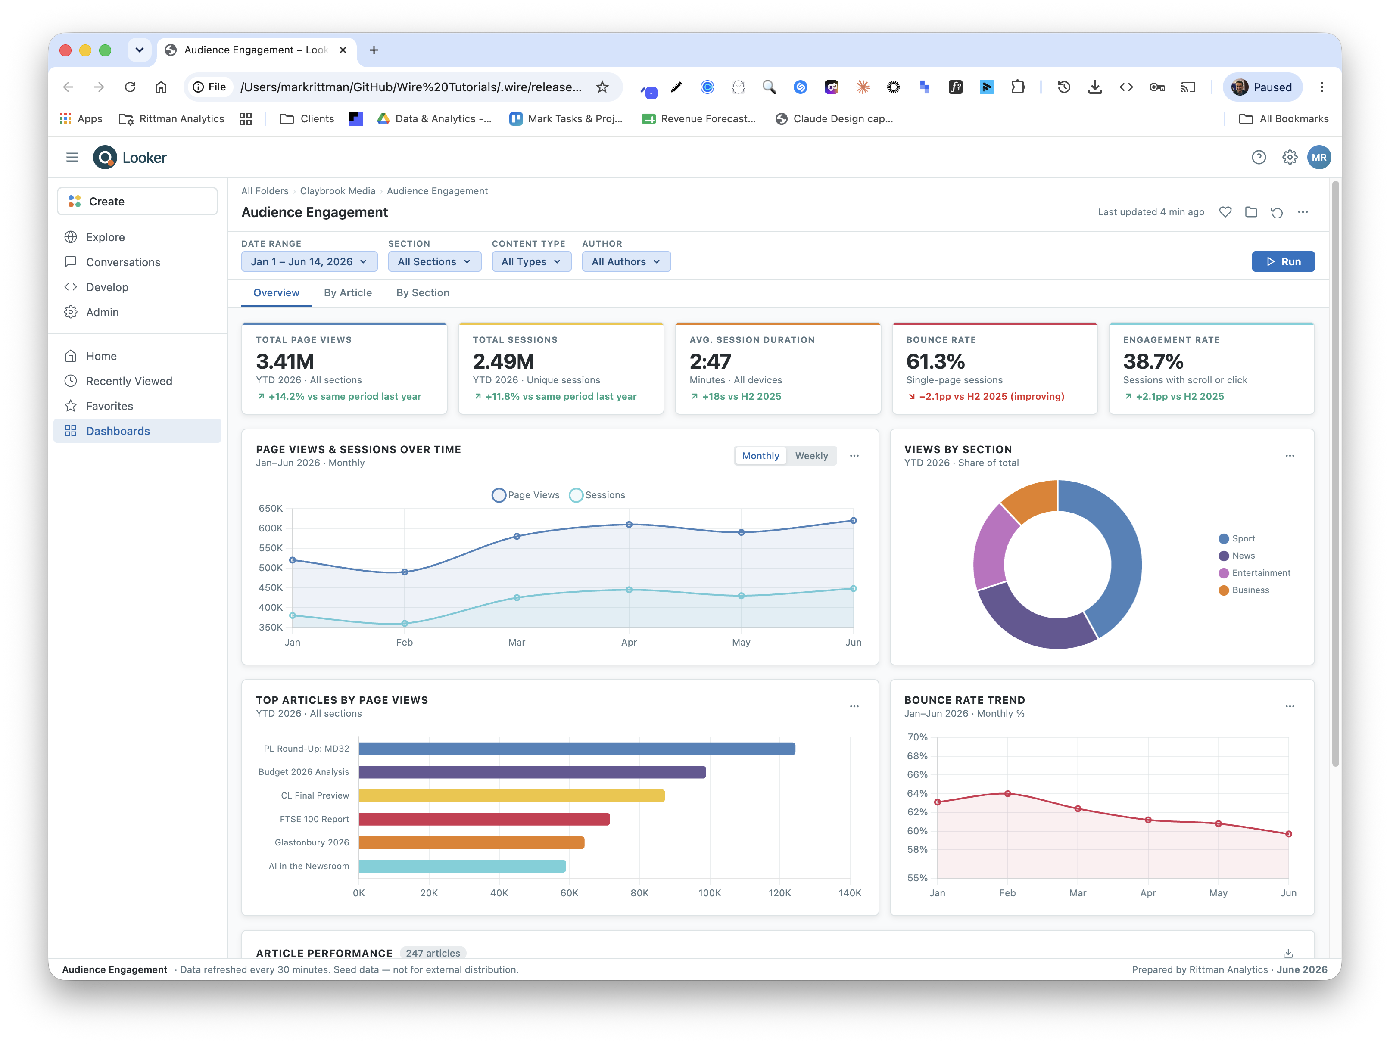The height and width of the screenshot is (1044, 1390).
Task: Open the All Authors filter dropdown
Action: 626,261
